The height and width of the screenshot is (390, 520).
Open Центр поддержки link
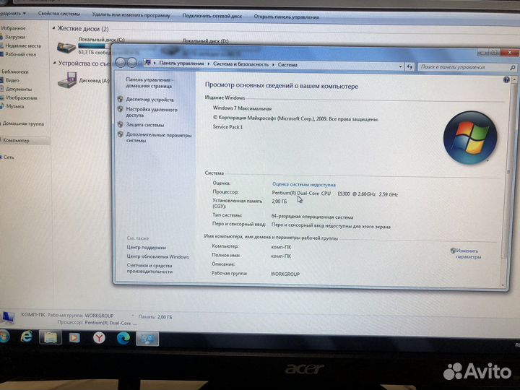(146, 248)
